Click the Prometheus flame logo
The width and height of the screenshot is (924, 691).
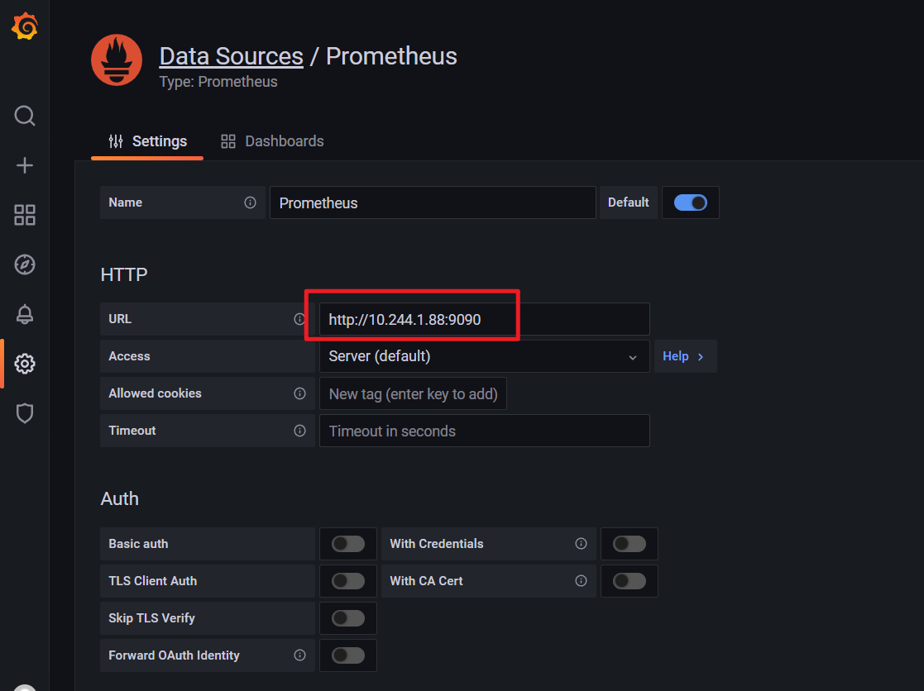(x=117, y=60)
